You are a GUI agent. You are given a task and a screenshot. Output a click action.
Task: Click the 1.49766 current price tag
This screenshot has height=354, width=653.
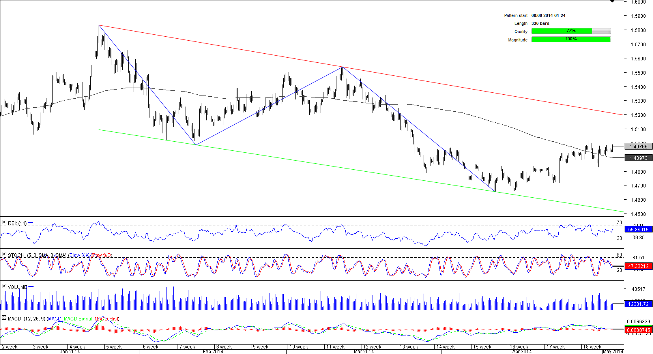pos(638,146)
